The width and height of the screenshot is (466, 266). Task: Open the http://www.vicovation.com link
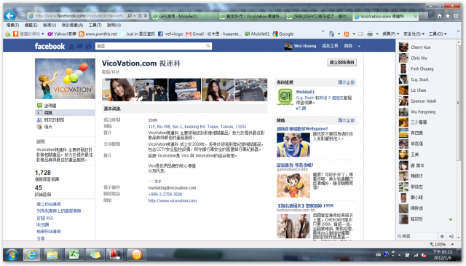click(x=173, y=200)
